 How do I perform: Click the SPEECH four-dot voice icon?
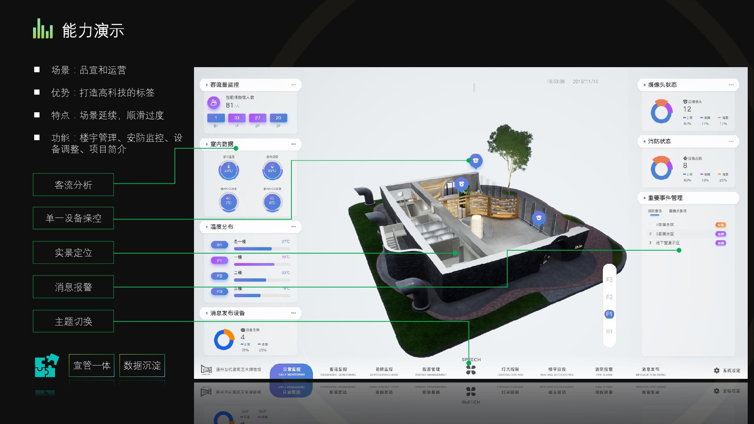[x=471, y=370]
